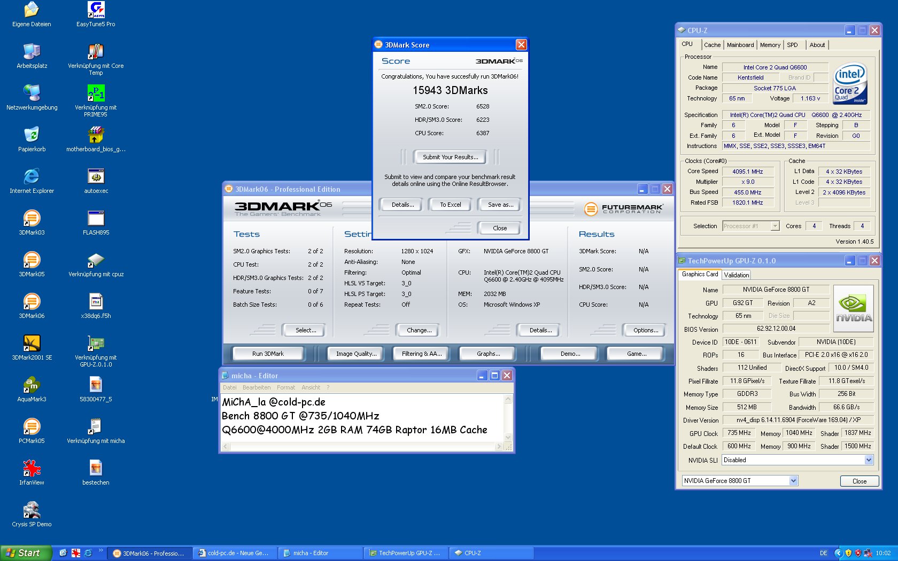Select the Arbeitsplatz desktop icon
The image size is (898, 561).
tap(32, 56)
